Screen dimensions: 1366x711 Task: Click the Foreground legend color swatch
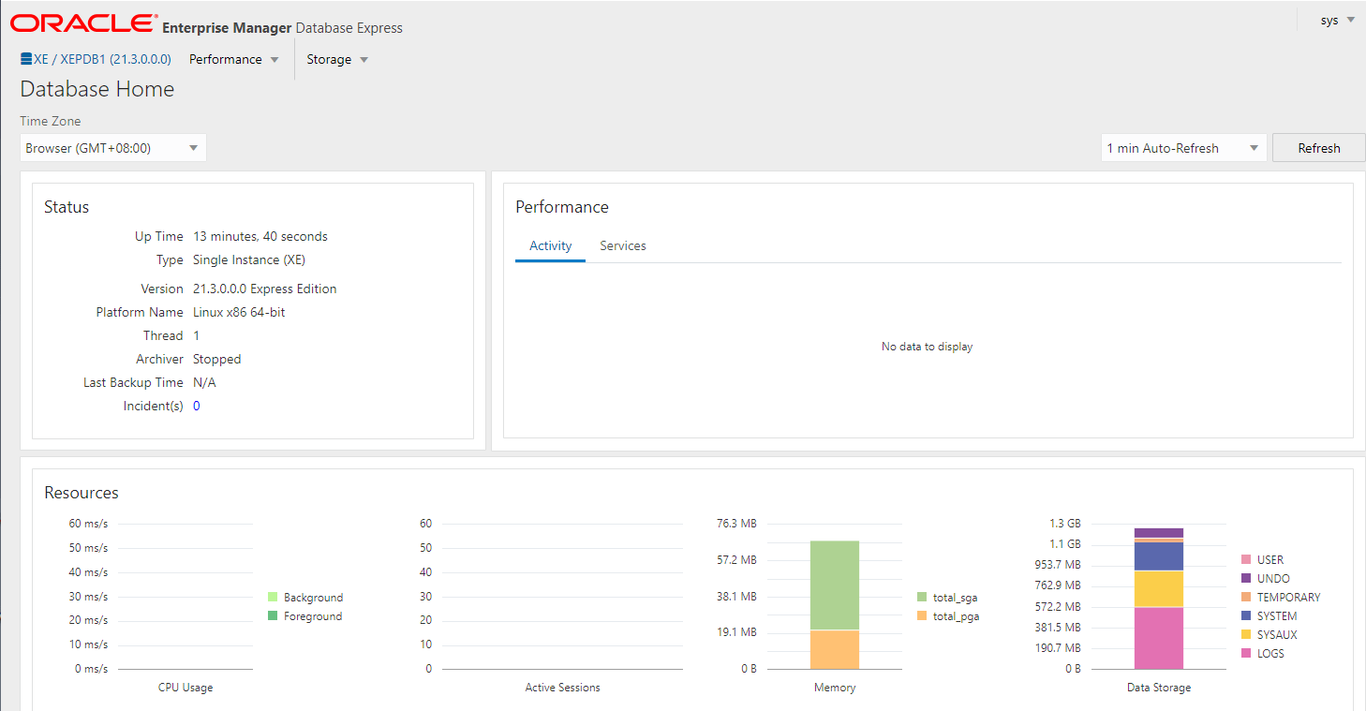[x=273, y=615]
